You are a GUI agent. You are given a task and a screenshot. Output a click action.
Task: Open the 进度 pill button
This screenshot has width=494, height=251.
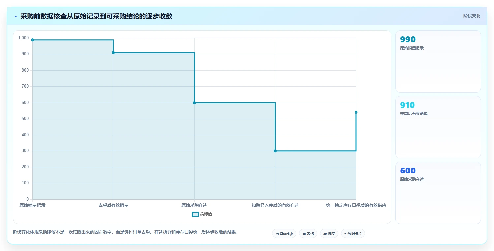[329, 234]
